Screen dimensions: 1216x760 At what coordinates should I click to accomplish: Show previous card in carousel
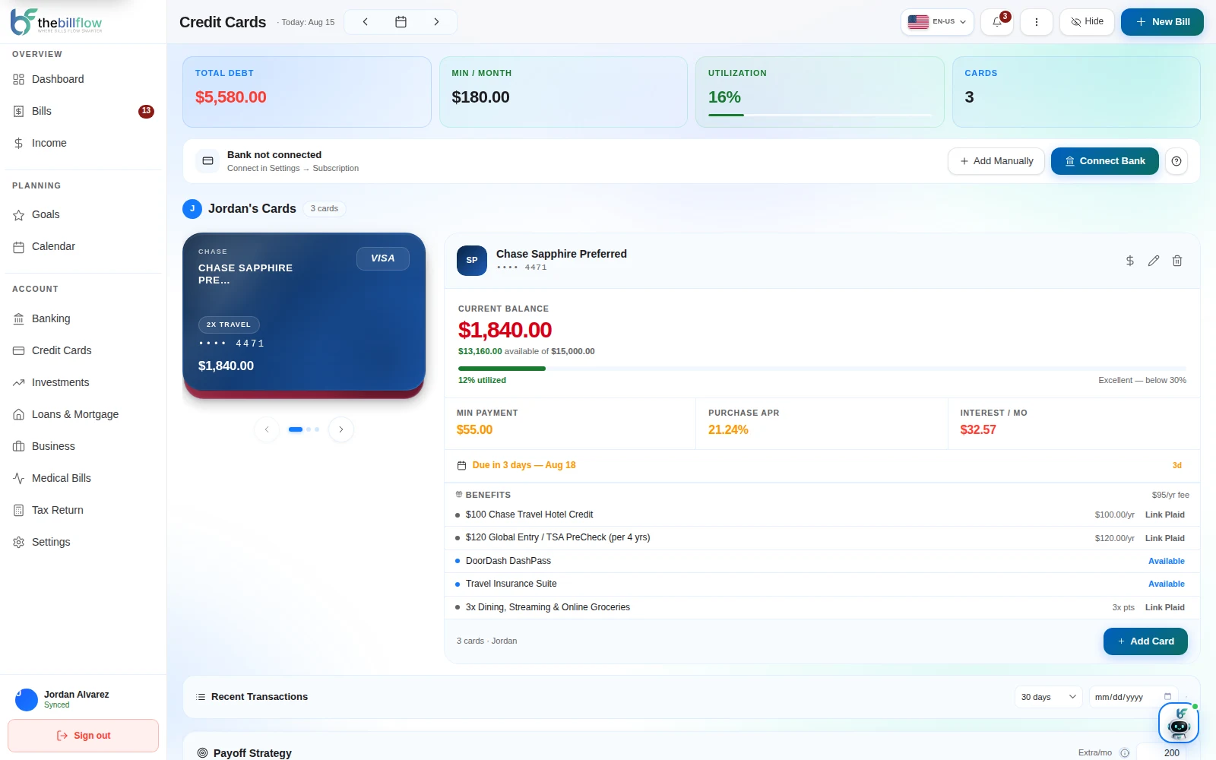pos(267,429)
